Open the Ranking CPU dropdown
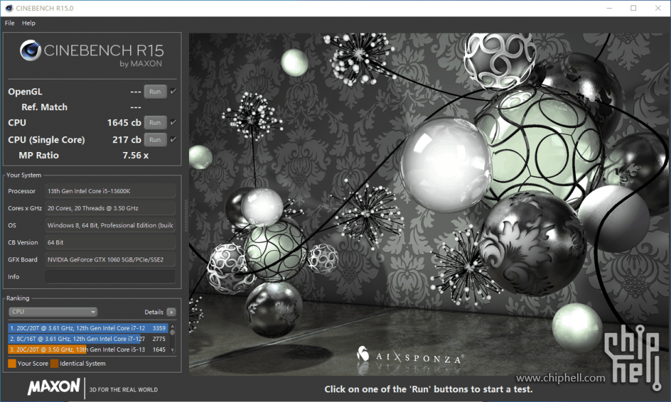Viewport: 671px width, 402px height. (53, 312)
